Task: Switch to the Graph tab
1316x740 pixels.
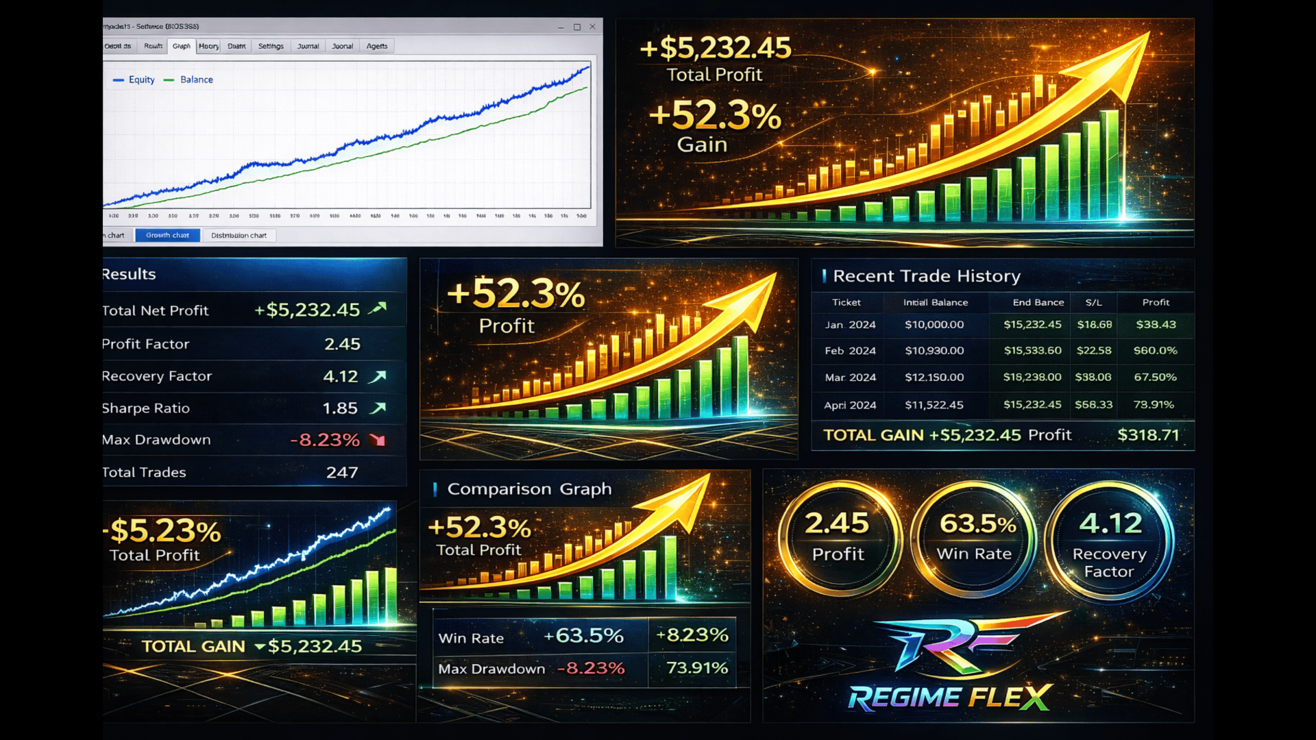Action: click(x=182, y=46)
